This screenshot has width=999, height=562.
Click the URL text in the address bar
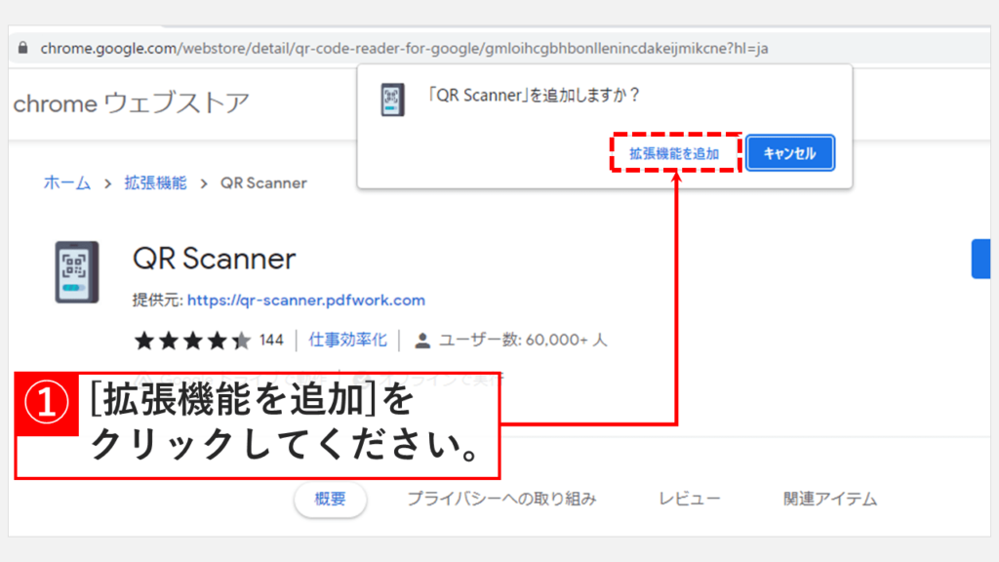pos(404,49)
